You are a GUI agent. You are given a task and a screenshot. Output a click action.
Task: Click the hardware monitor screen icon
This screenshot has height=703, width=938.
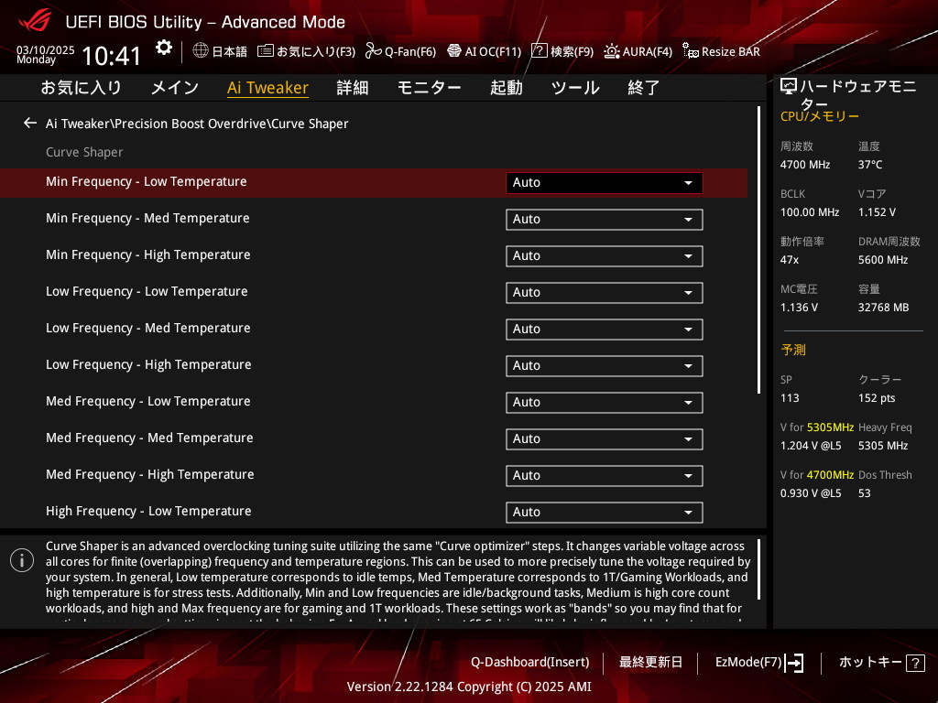coord(789,87)
